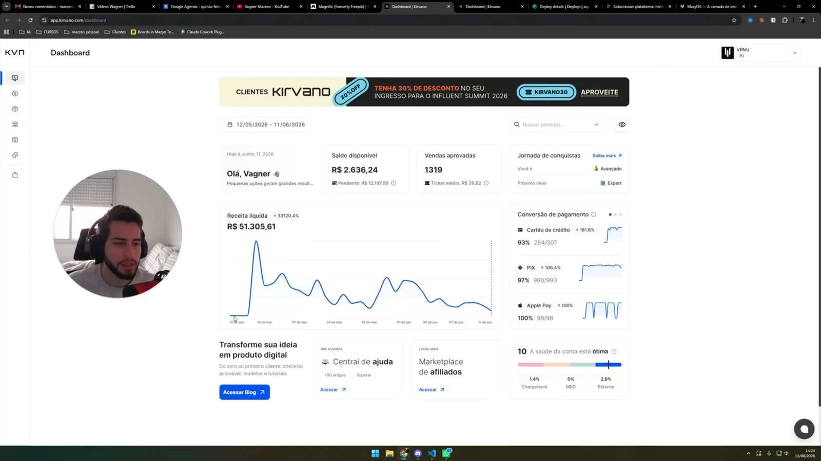Open Chrome tab search dropdown arrow

click(6, 6)
